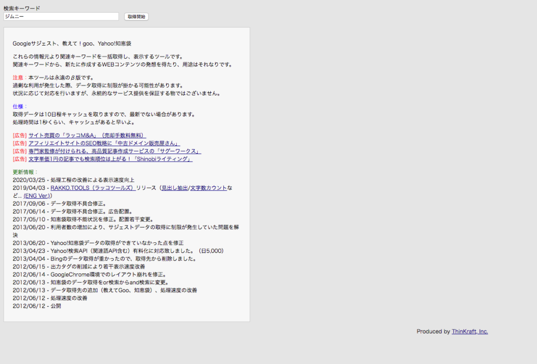Click the 検索キーワード label

[x=22, y=8]
